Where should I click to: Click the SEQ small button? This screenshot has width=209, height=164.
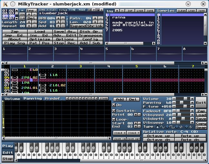22,14
